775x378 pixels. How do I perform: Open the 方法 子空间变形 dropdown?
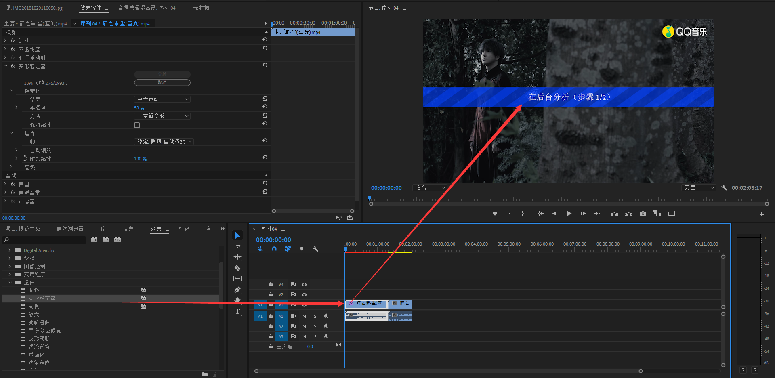click(x=162, y=116)
